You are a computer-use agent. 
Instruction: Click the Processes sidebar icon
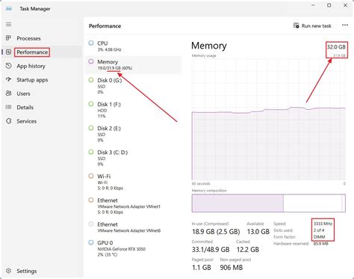[x=8, y=38]
